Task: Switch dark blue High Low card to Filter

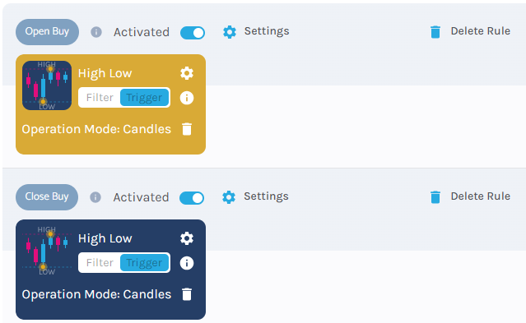Action: tap(100, 263)
